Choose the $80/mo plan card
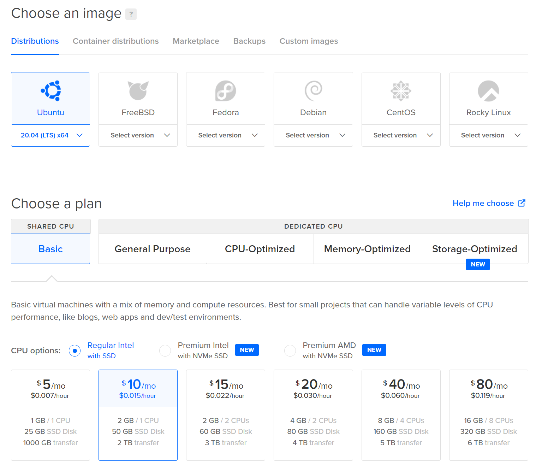Viewport: 542px width, 471px height. [489, 415]
